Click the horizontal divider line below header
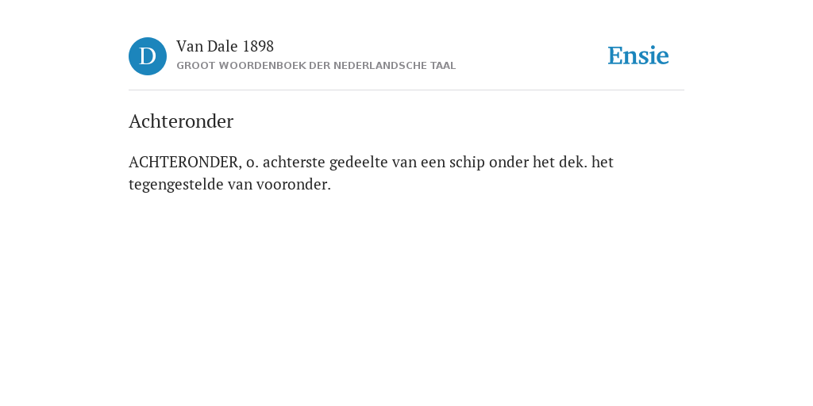The width and height of the screenshot is (813, 406). pyautogui.click(x=406, y=90)
